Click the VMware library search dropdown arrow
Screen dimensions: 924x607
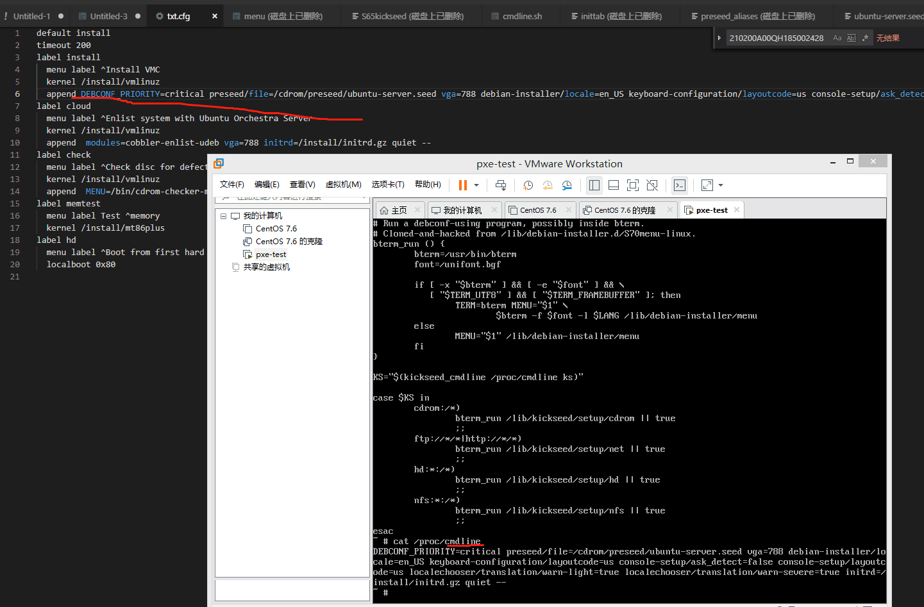(x=363, y=197)
